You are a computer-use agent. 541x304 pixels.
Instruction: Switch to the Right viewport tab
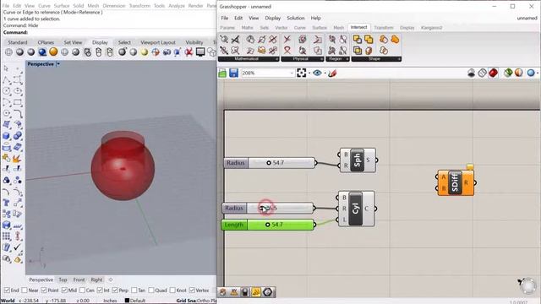[x=96, y=280]
